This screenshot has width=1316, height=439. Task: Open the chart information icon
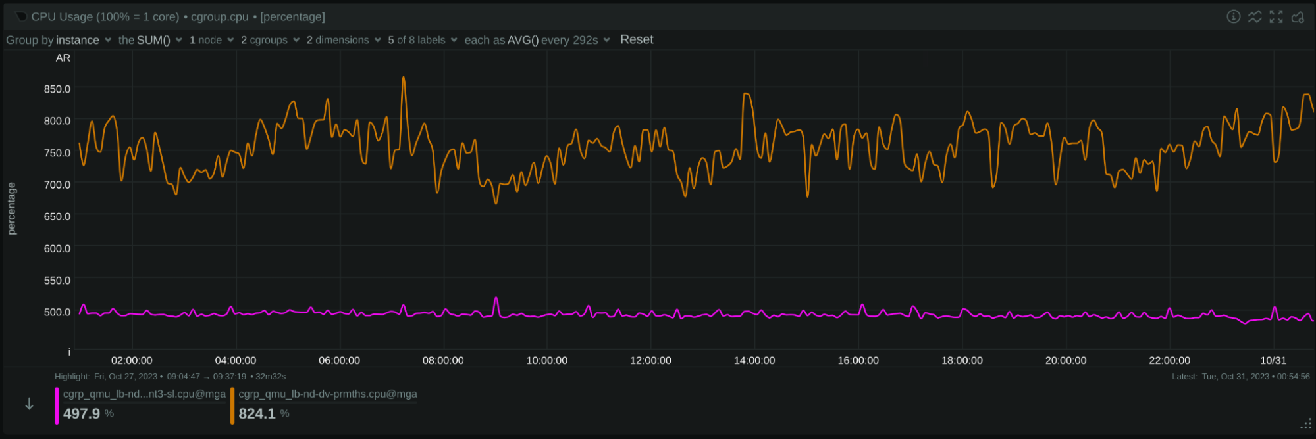point(1234,16)
